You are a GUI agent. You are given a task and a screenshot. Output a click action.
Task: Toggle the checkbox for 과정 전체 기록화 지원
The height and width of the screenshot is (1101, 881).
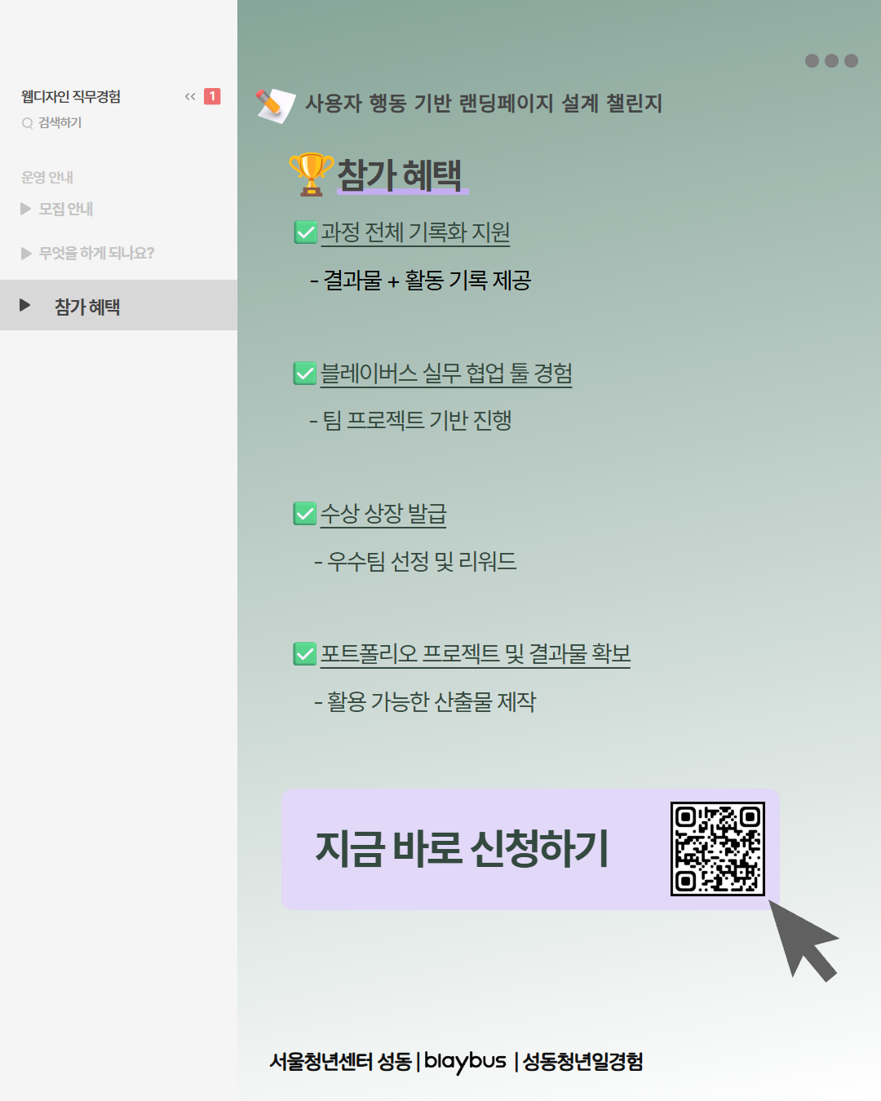305,232
